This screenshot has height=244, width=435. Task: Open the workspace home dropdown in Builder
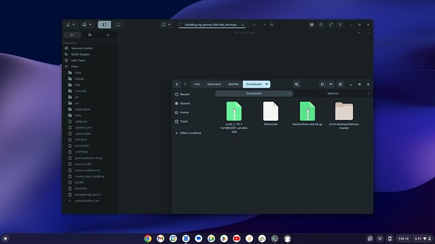pyautogui.click(x=87, y=25)
